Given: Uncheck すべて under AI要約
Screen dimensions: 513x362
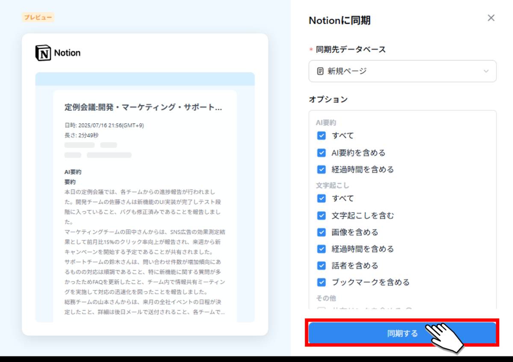Looking at the screenshot, I should pyautogui.click(x=321, y=136).
